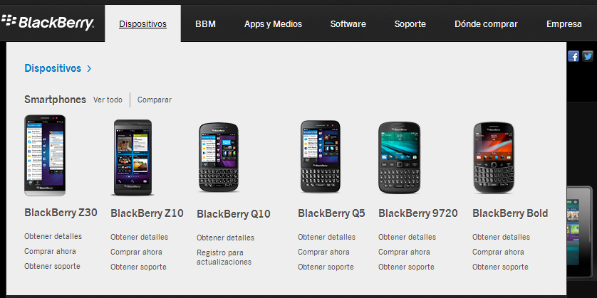
Task: Click Comprar ahora under BlackBerry Z30
Action: click(50, 251)
